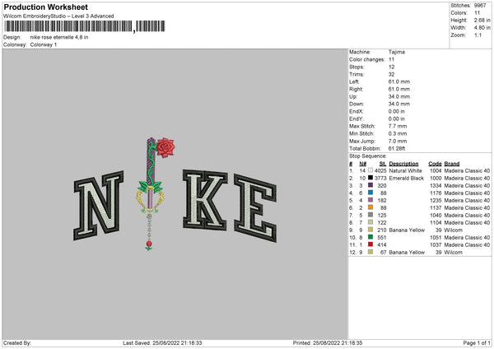Click the Right label
The image size is (494, 349).
tap(356, 89)
